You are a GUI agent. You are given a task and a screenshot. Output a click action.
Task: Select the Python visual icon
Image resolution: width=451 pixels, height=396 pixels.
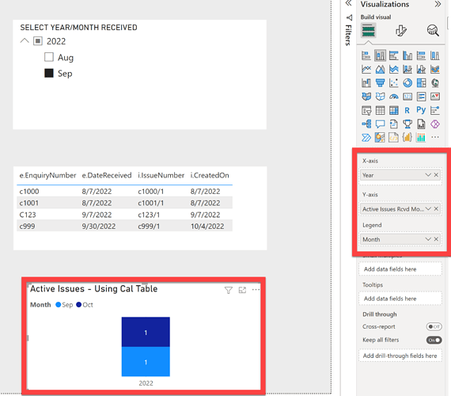421,110
